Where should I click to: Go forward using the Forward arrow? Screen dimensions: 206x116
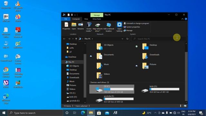69,39
